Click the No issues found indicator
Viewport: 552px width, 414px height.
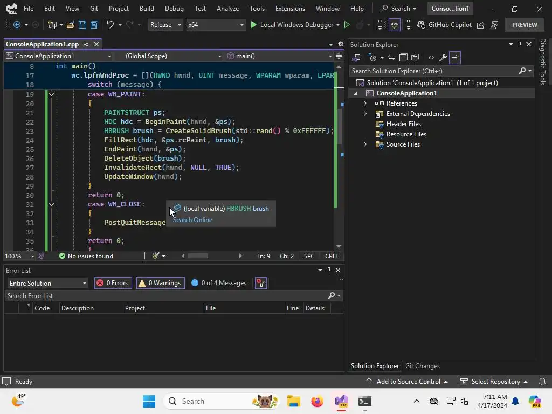coord(86,256)
